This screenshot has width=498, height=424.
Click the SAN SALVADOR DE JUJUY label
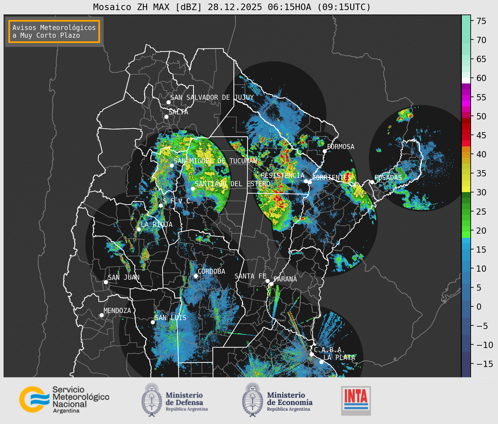coord(212,97)
